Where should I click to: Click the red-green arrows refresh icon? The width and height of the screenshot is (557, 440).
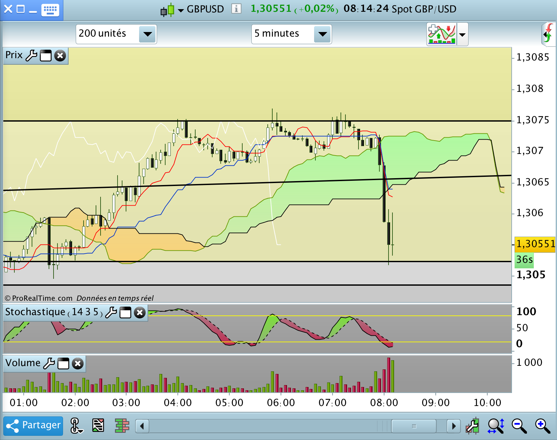(548, 33)
